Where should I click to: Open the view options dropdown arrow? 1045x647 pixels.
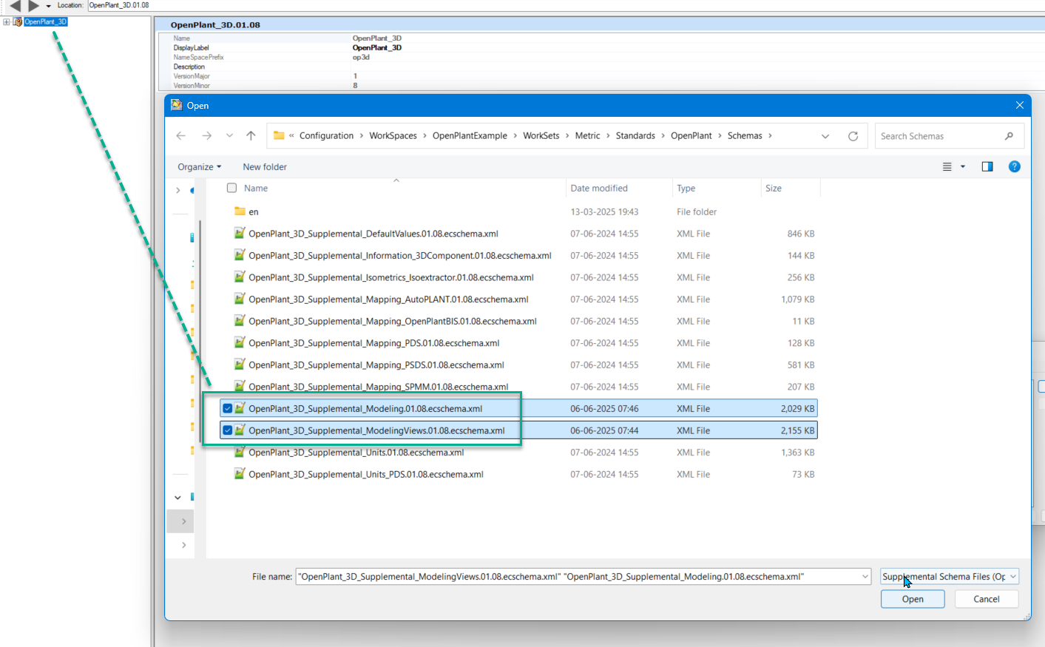[x=963, y=167]
